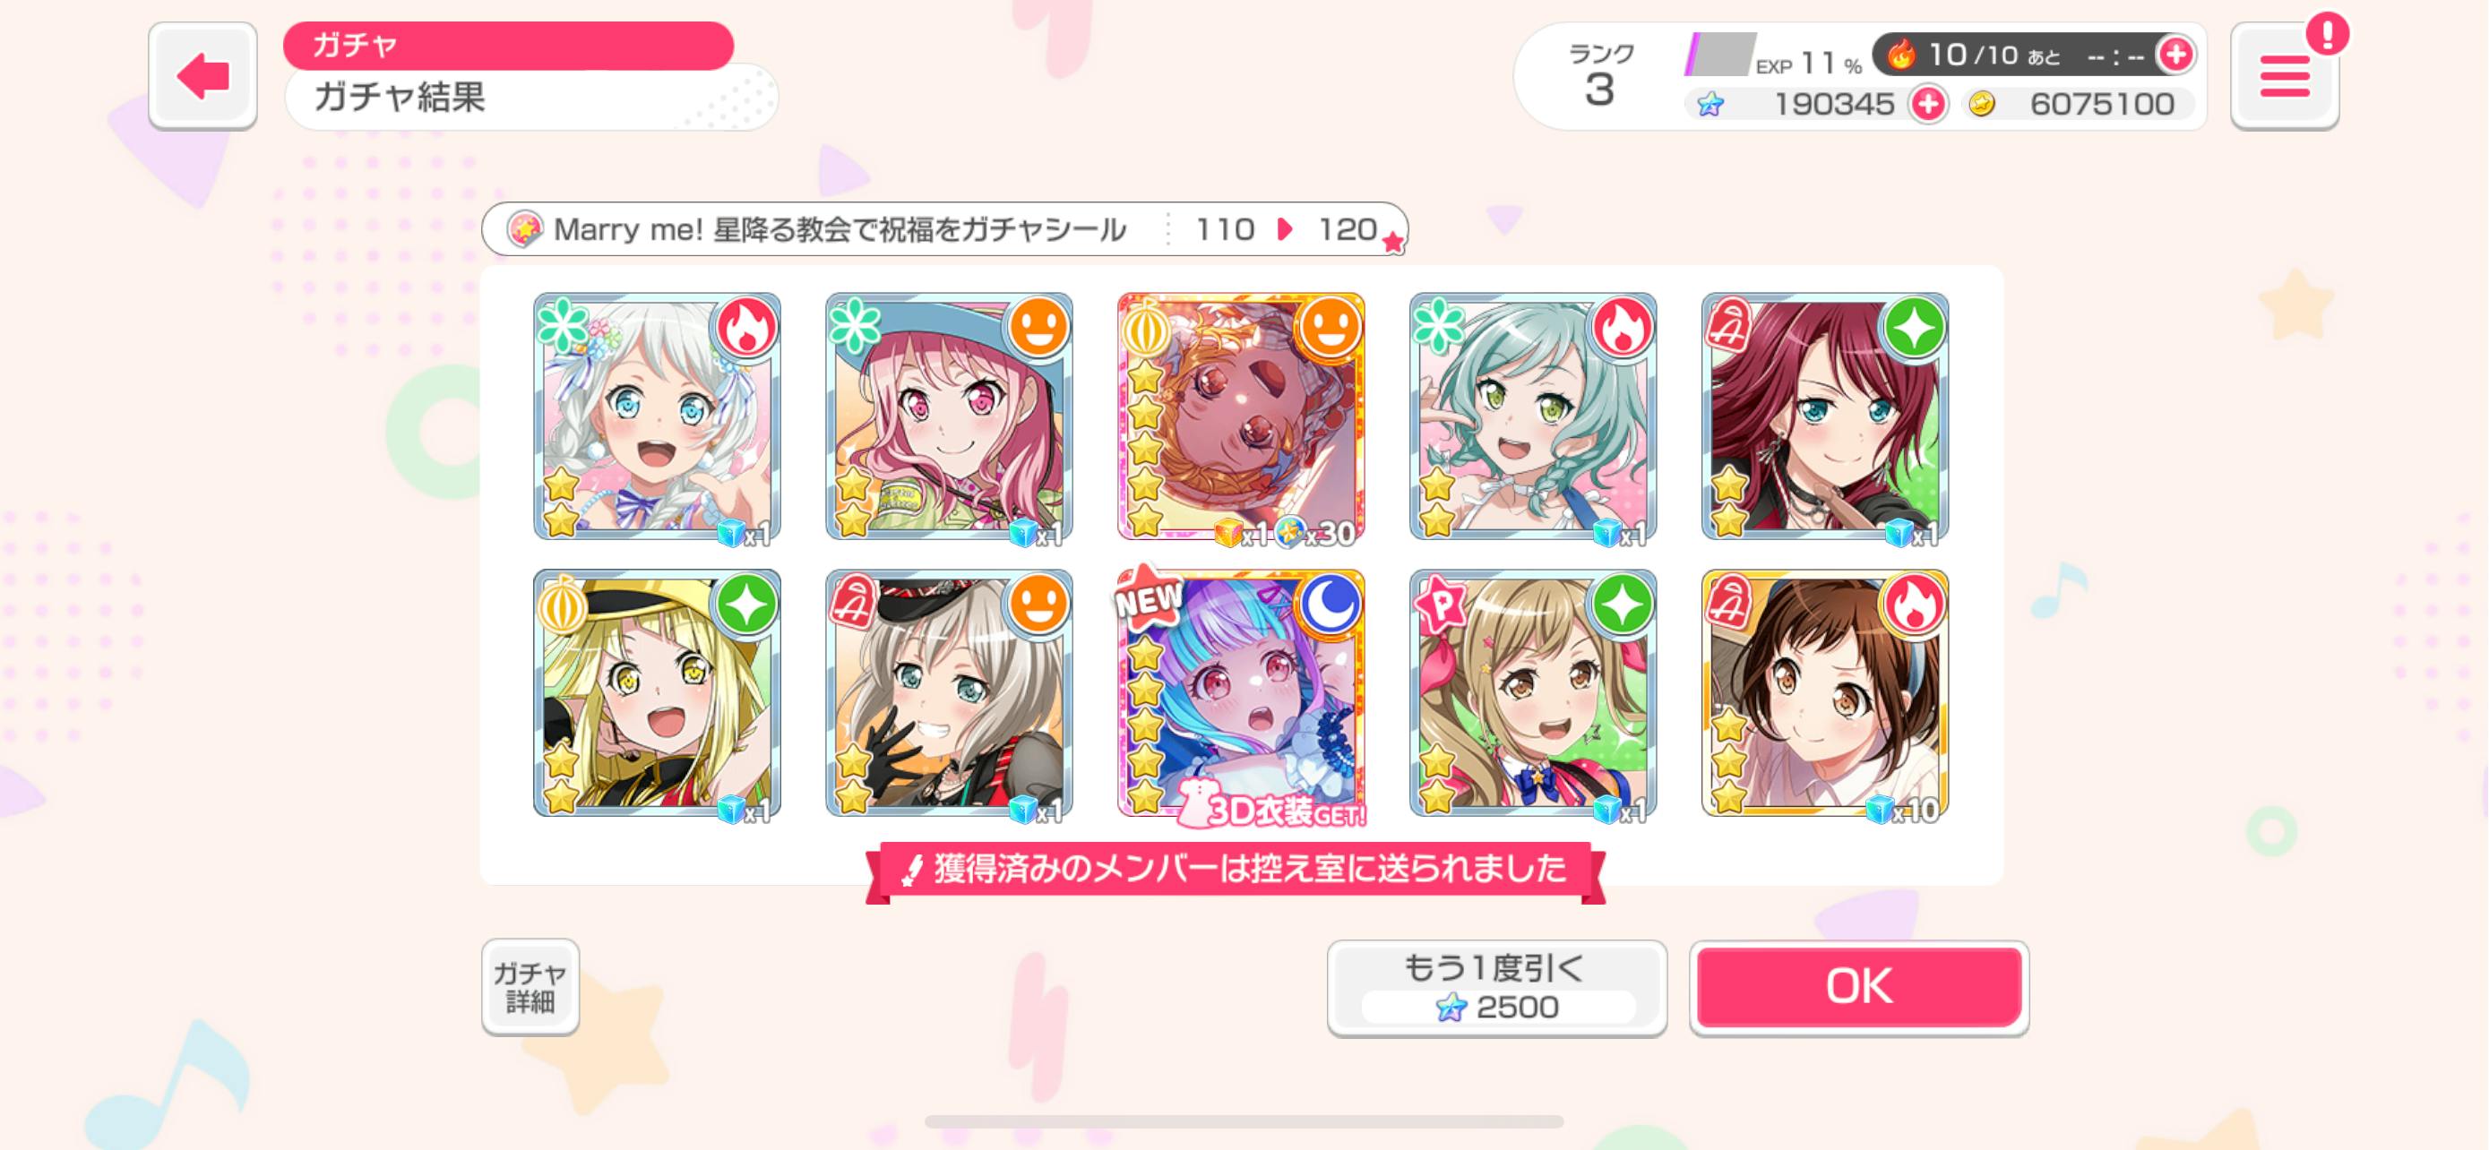
Task: Tap the gacha seal counter 110 to 120
Action: 1286,230
